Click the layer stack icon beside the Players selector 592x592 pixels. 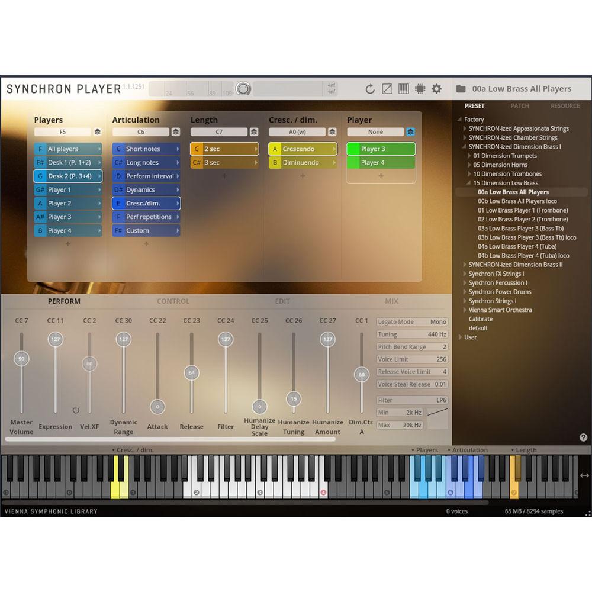click(x=98, y=131)
